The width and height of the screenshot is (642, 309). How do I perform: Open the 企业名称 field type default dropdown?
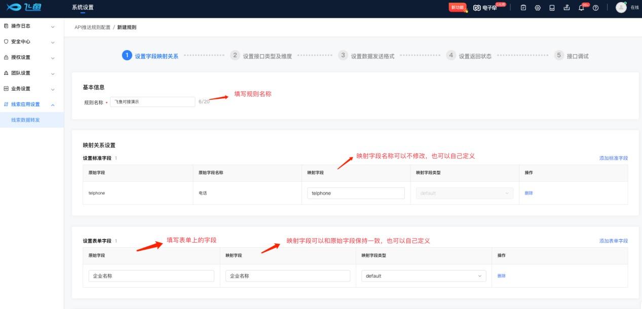tap(423, 276)
